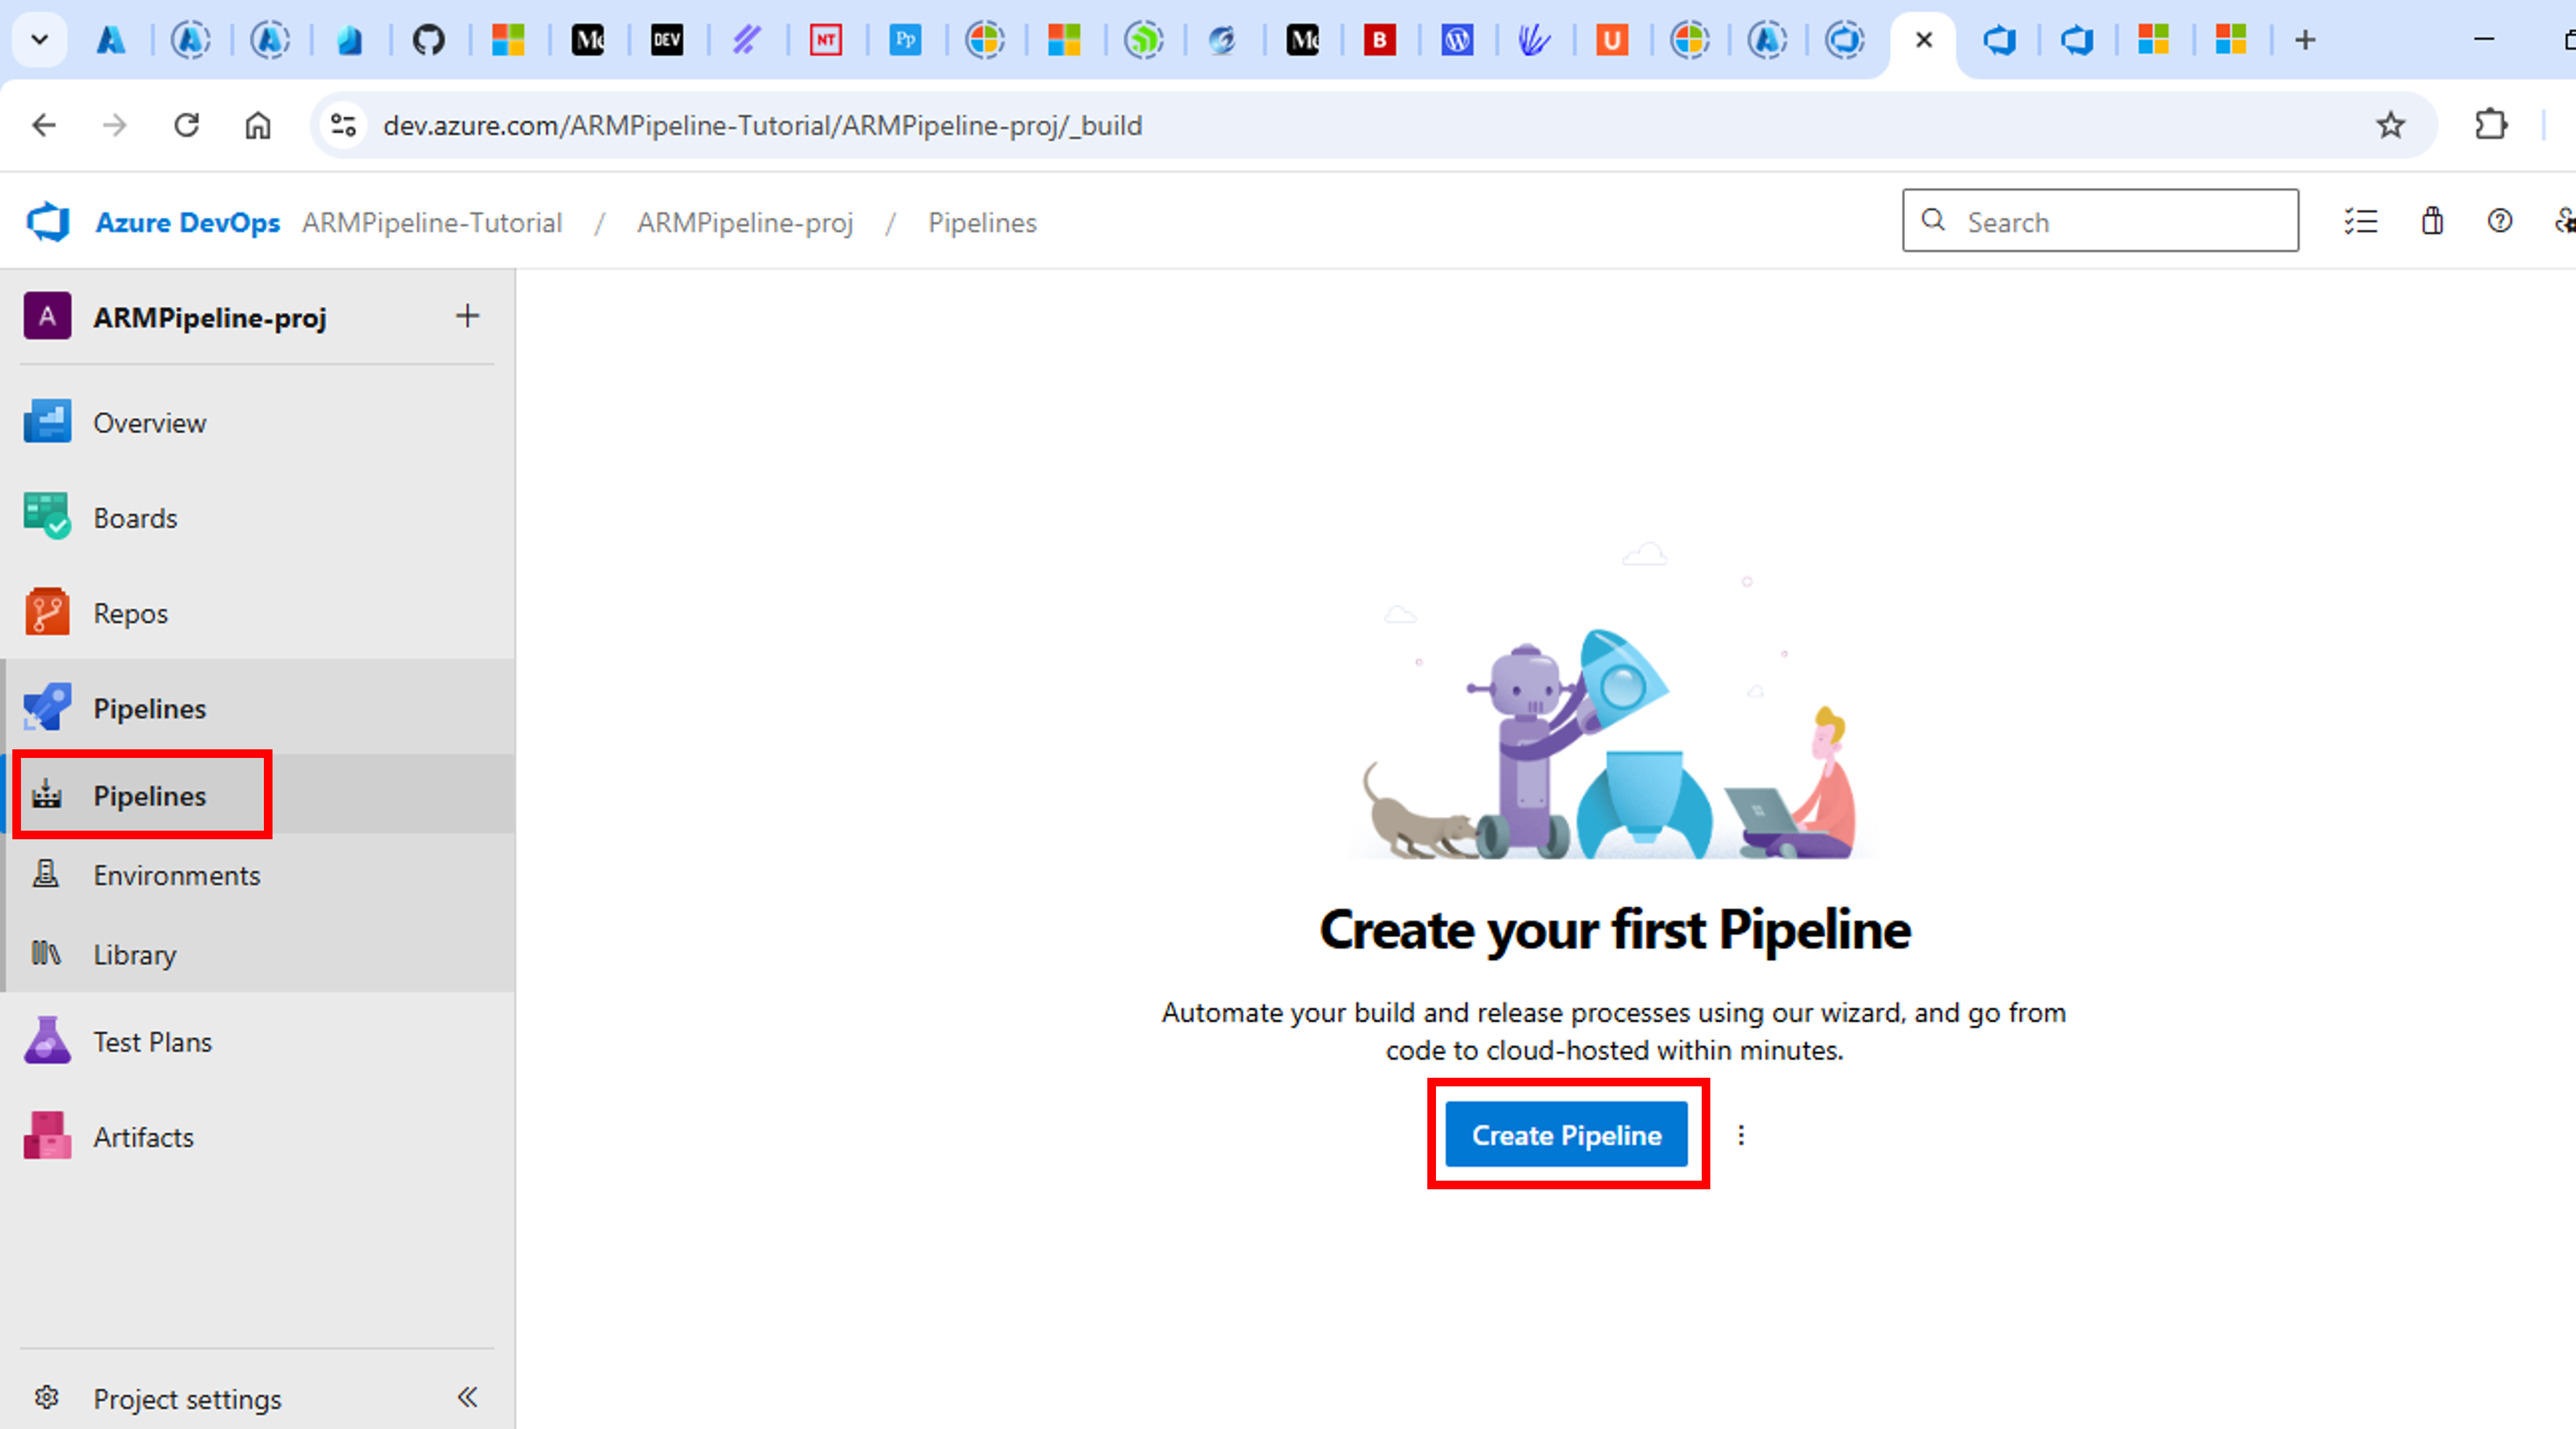Open the Environments section
The image size is (2576, 1429).
point(177,876)
